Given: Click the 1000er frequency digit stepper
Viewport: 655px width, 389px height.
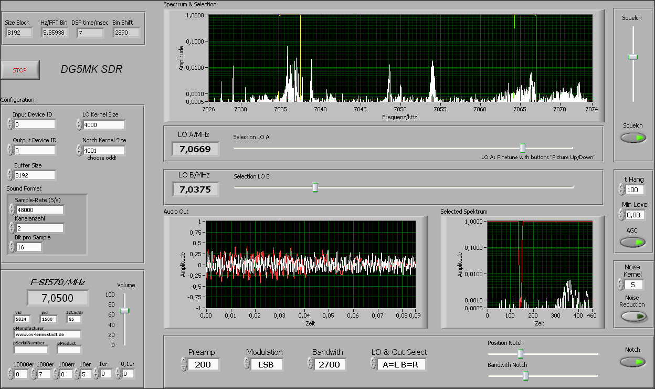Looking at the screenshot, I should coord(34,374).
